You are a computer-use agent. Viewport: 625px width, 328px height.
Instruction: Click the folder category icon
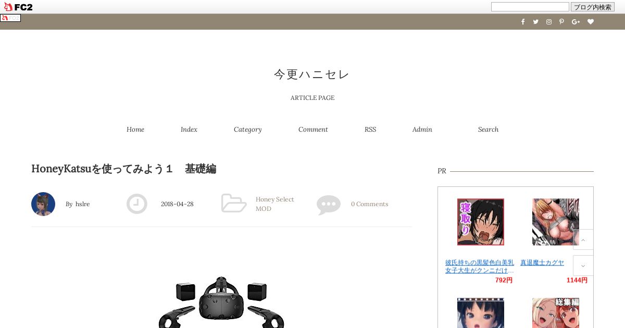[x=234, y=203]
